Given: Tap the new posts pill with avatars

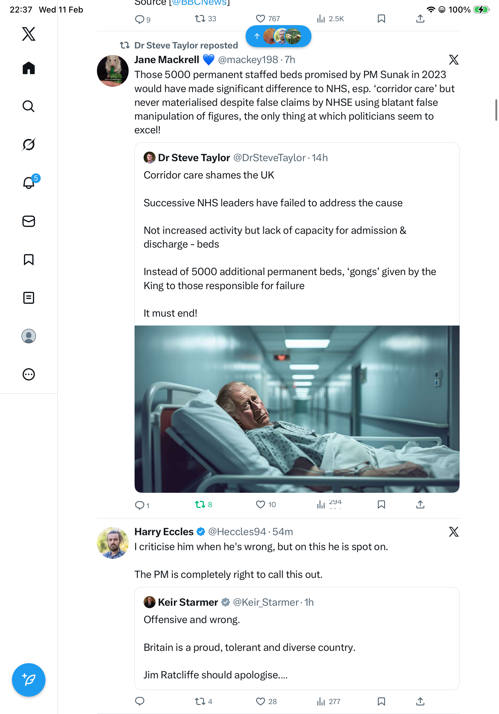Looking at the screenshot, I should 278,36.
